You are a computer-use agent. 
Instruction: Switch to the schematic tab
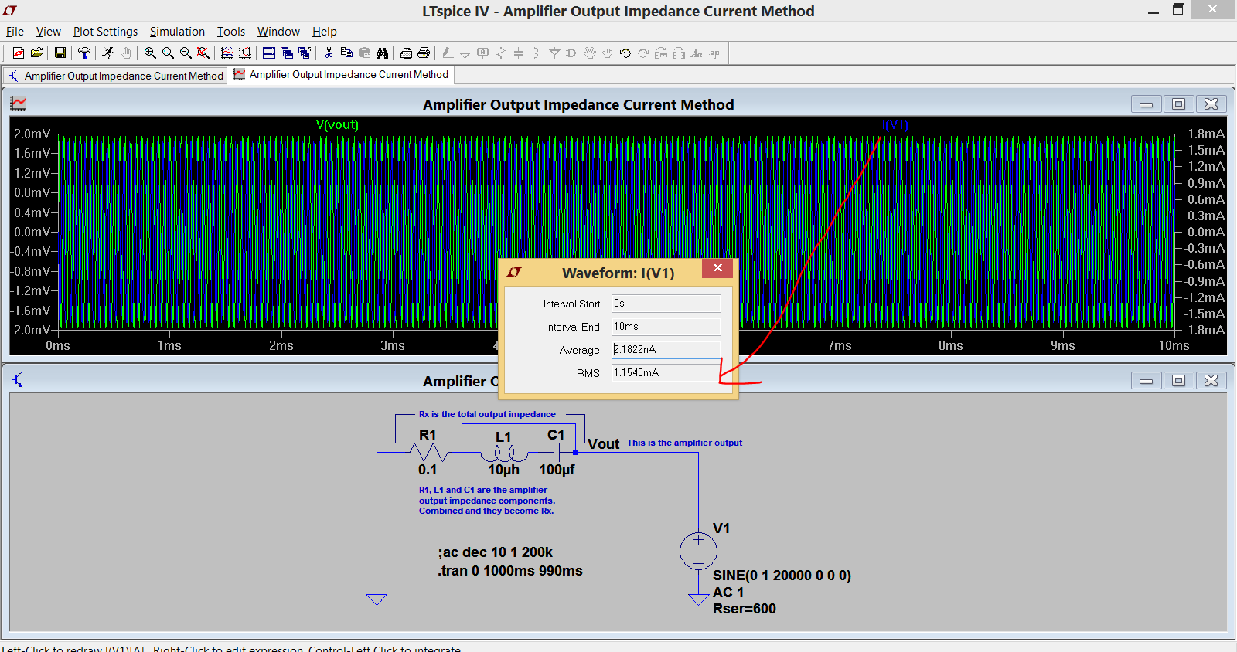pyautogui.click(x=115, y=76)
